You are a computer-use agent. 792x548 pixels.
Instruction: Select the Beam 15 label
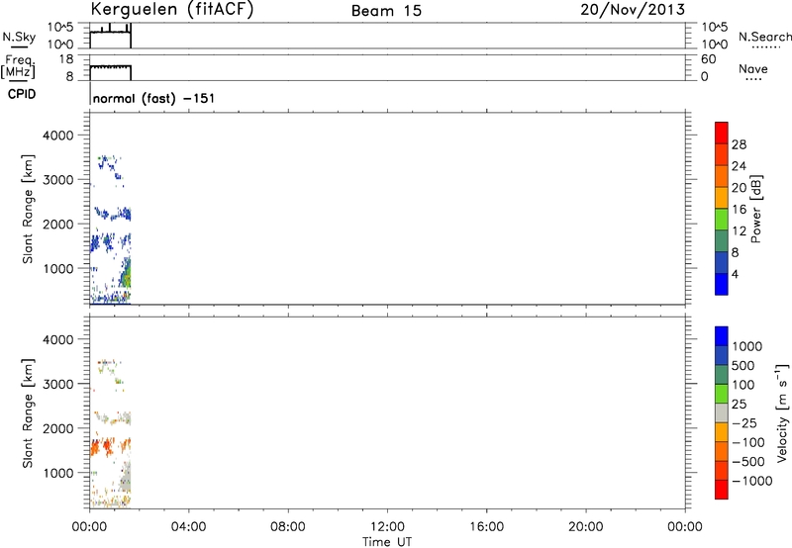click(x=386, y=11)
